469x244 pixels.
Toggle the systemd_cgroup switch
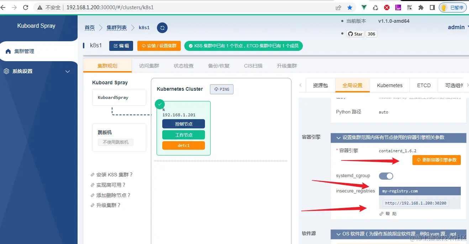386,176
